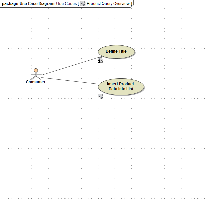Click the left tip of Define Title ellipse
This screenshot has height=202, width=208.
click(x=99, y=52)
